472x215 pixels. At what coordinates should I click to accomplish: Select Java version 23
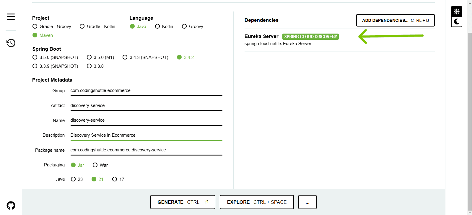click(x=77, y=179)
